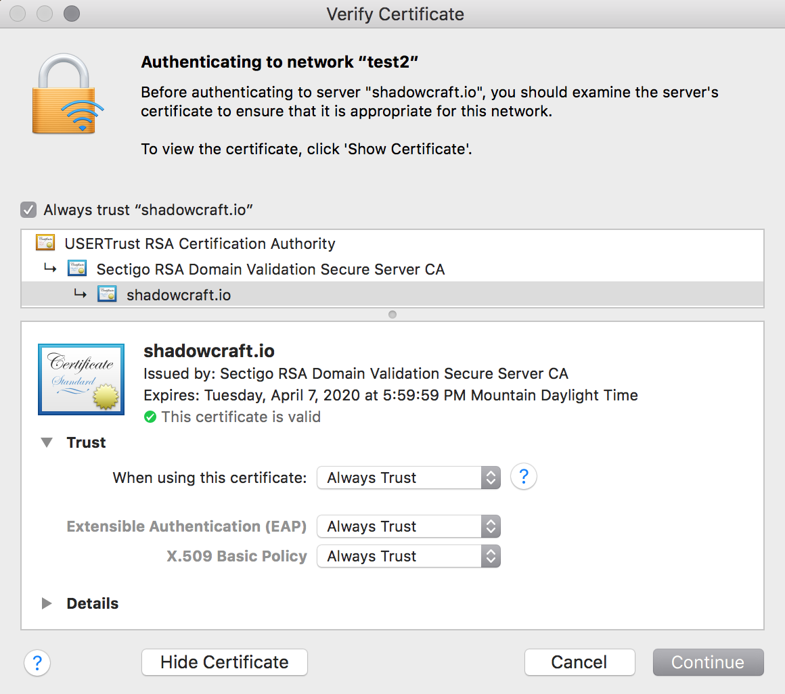Click the Cancel button
The image size is (785, 694).
580,662
